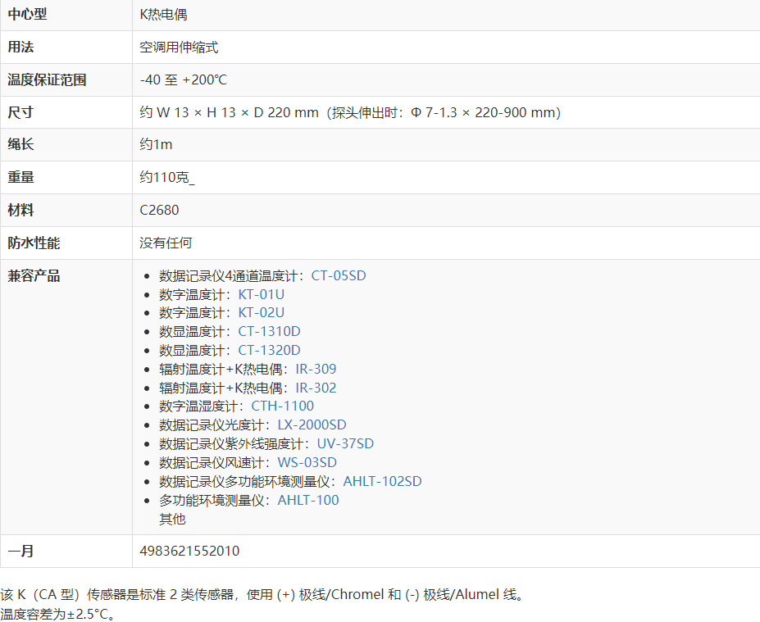Open the KT-02U product link
Viewport: 760px width, 622px height.
click(261, 312)
